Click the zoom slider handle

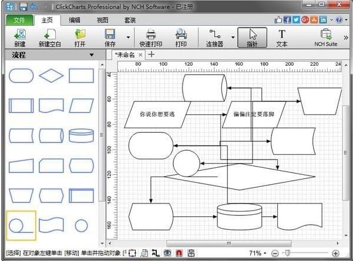(286, 253)
